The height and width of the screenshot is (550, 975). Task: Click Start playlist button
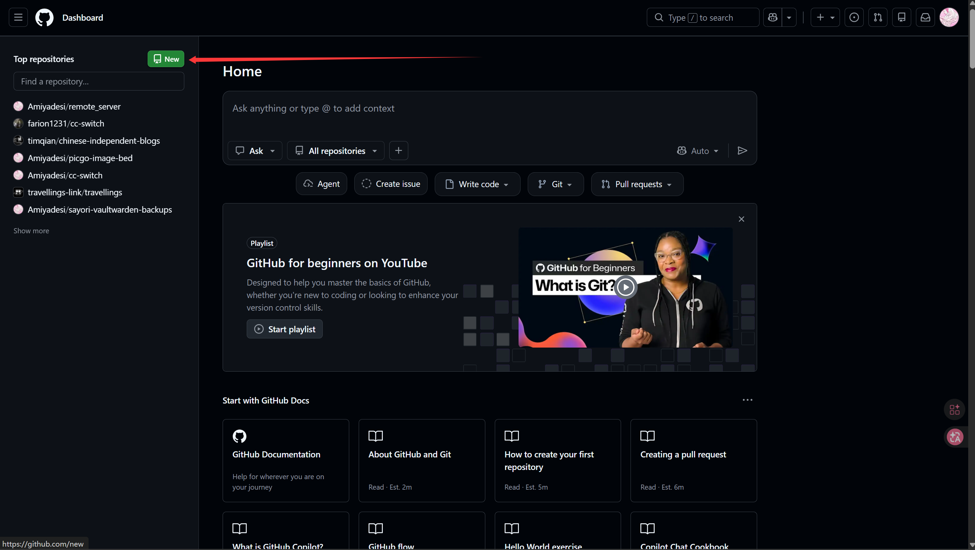click(x=285, y=329)
